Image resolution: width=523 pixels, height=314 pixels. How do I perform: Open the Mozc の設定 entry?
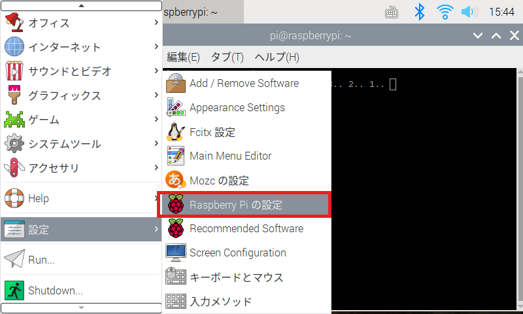point(247,180)
